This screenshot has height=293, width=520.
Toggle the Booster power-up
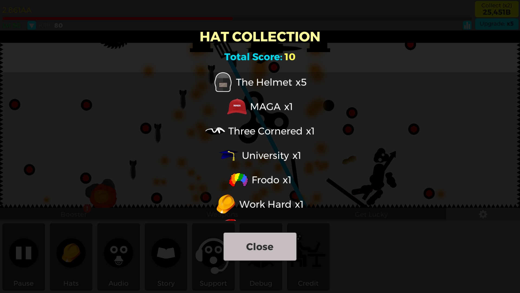(x=74, y=214)
